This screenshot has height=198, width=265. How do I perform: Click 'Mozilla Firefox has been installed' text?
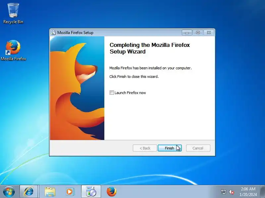pos(150,68)
